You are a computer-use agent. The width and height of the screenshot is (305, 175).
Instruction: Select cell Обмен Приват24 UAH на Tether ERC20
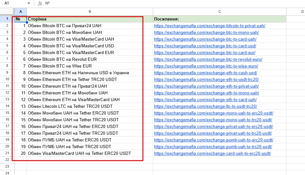[90, 126]
